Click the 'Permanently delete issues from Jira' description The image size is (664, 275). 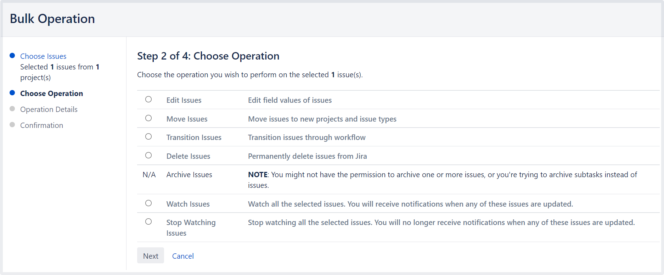pyautogui.click(x=307, y=156)
